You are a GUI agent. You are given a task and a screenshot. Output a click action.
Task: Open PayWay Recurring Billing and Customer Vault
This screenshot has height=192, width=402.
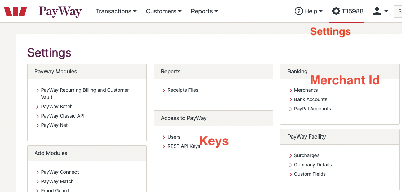tap(85, 93)
